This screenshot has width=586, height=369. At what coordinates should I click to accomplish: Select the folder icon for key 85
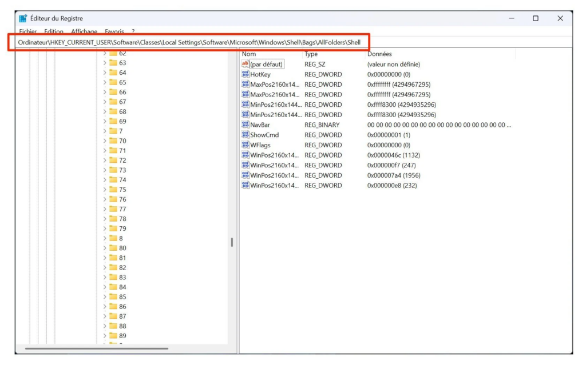(113, 296)
